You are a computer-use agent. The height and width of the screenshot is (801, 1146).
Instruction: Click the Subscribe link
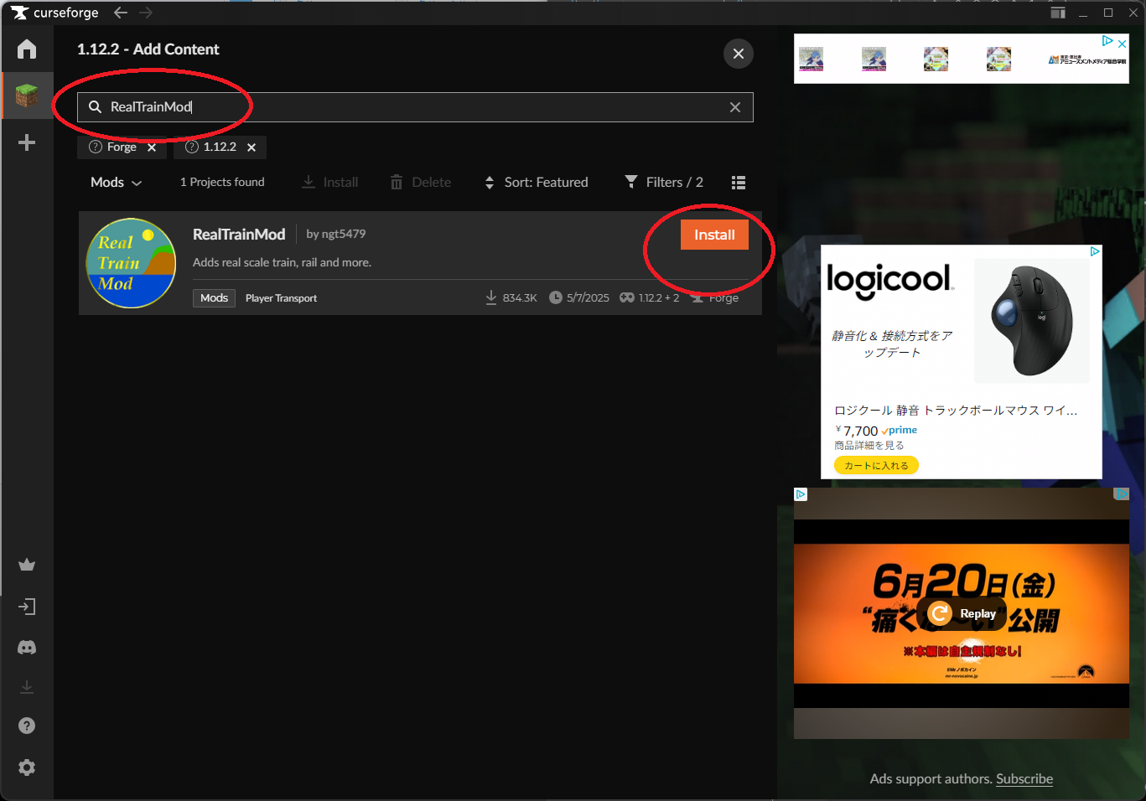(1024, 778)
